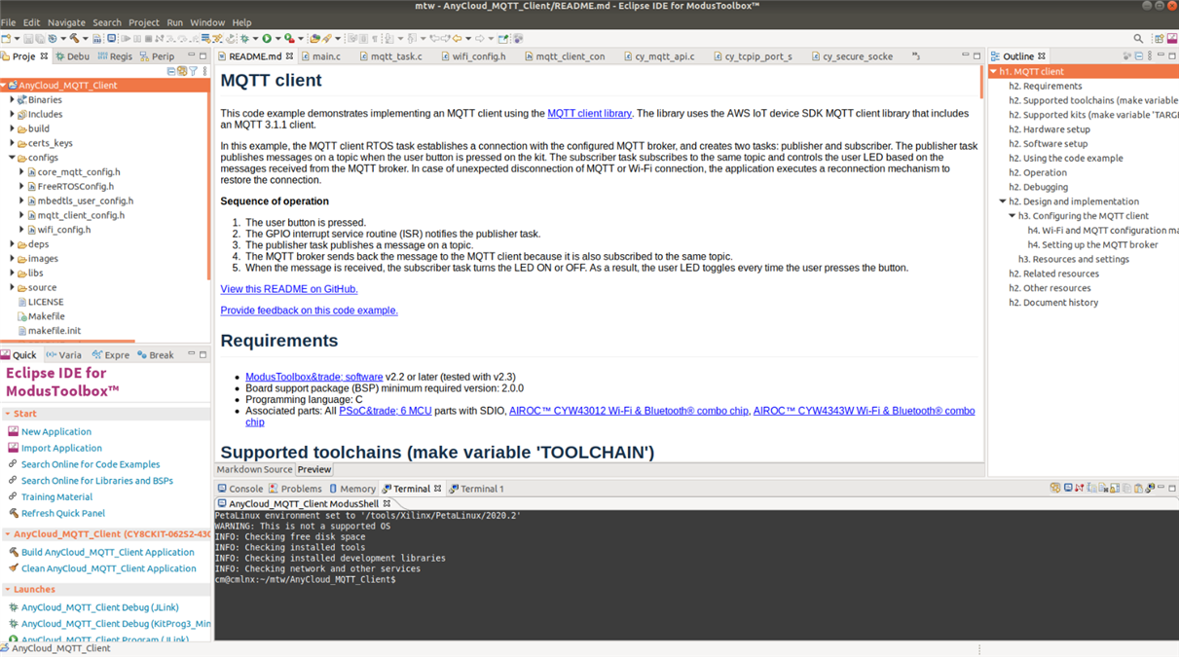Close the README.md editor tab
This screenshot has width=1179, height=657.
289,56
